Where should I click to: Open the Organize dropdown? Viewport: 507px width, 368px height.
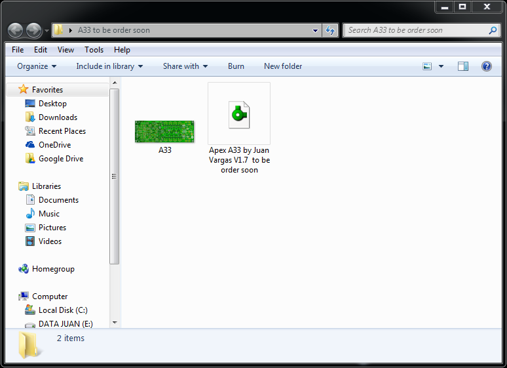click(x=37, y=66)
